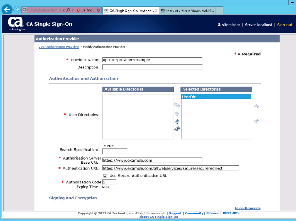Click inside the Available Directories list box

click(138, 117)
